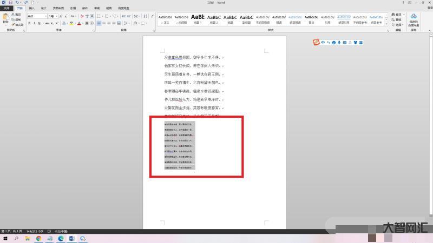Toggle Underline formatting

[40, 23]
